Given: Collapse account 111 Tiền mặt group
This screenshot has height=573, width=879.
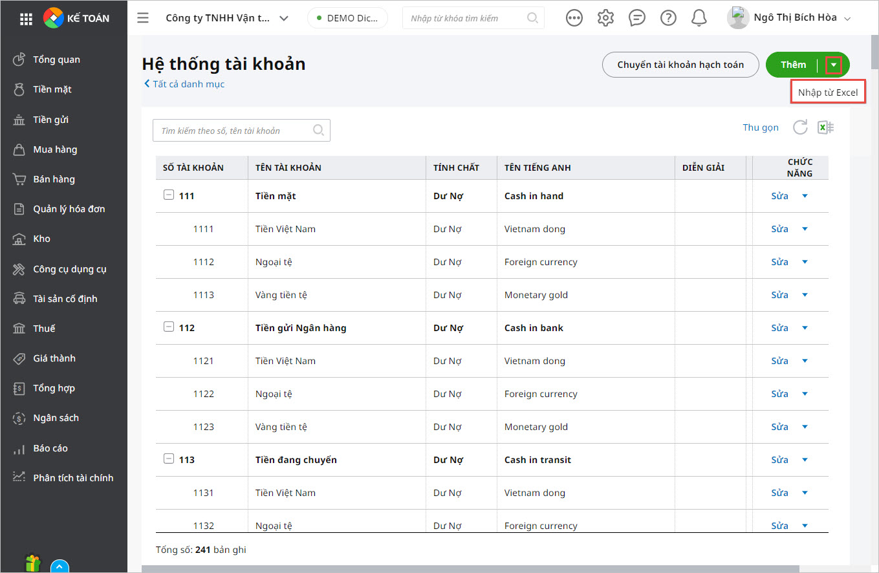Looking at the screenshot, I should click(x=168, y=195).
